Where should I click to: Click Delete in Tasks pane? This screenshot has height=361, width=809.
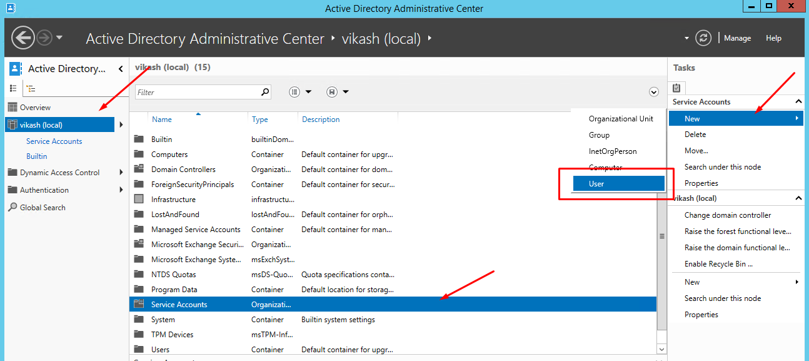(x=695, y=135)
